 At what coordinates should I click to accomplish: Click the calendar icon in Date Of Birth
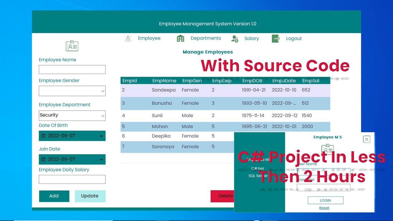(x=43, y=136)
